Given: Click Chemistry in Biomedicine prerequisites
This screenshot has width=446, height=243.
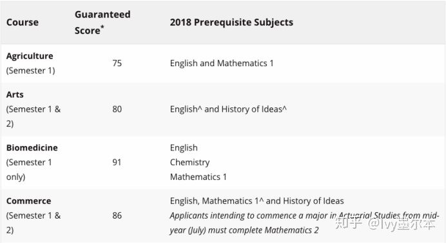Looking at the screenshot, I should click(x=189, y=163).
